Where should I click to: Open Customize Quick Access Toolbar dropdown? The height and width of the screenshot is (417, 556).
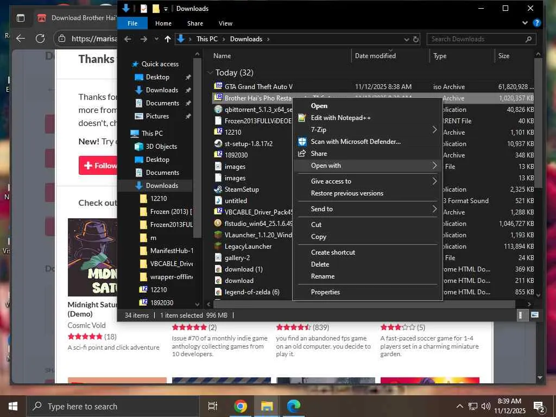tap(166, 9)
